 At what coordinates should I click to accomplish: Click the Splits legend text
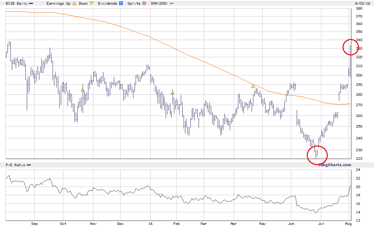point(134,3)
